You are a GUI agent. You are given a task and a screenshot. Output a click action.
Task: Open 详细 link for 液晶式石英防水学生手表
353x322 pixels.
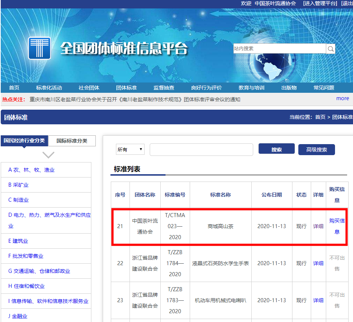click(x=318, y=263)
